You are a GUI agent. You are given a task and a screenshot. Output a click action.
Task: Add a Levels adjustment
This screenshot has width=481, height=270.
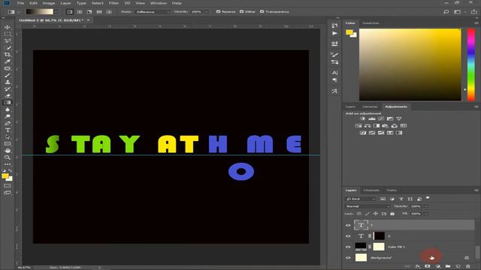click(372, 118)
